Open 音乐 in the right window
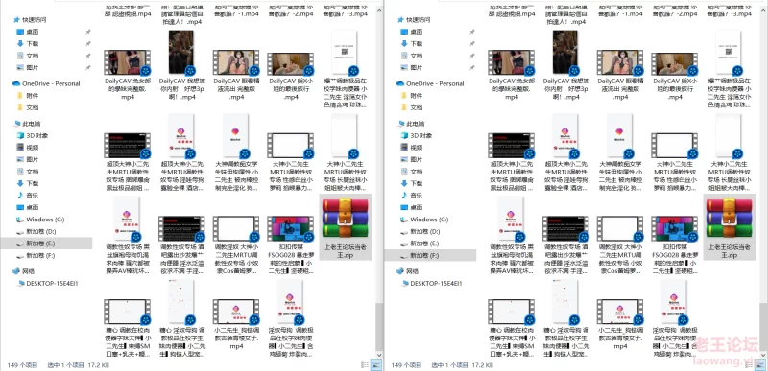Image resolution: width=768 pixels, height=371 pixels. 412,195
